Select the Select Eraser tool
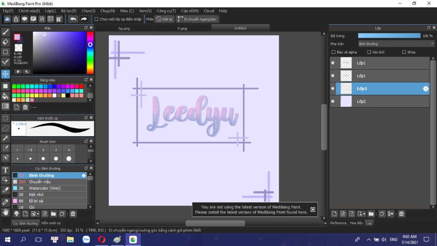This screenshot has height=246, width=437. [5, 158]
